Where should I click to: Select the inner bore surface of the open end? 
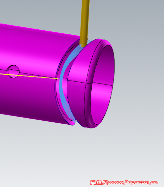[102, 85]
